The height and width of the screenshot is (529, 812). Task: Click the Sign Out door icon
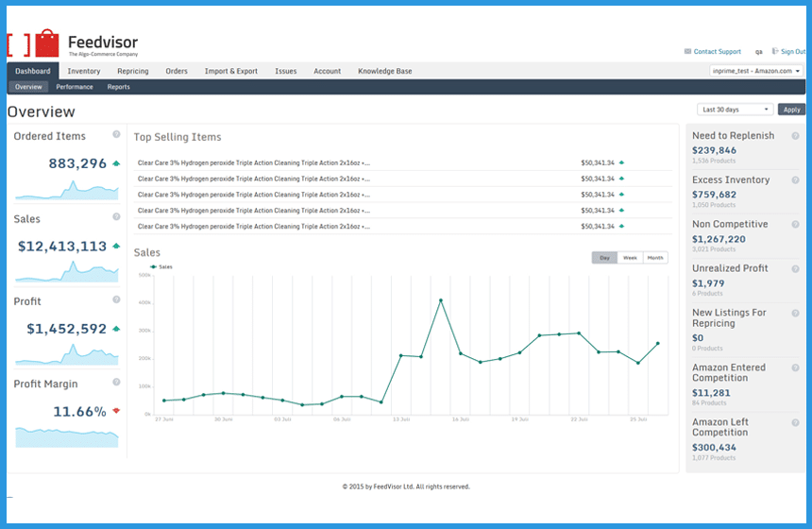(x=775, y=51)
